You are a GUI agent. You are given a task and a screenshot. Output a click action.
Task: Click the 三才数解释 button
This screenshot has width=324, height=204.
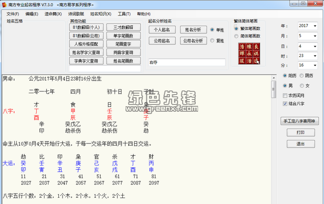[124, 28]
